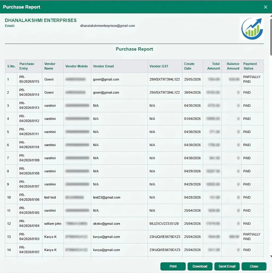The image size is (272, 273).
Task: Click the Payment Status column header
Action: [x=252, y=66]
